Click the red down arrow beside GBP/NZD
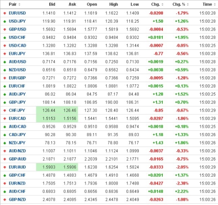The width and height of the screenshot is (218, 205). 5,200
